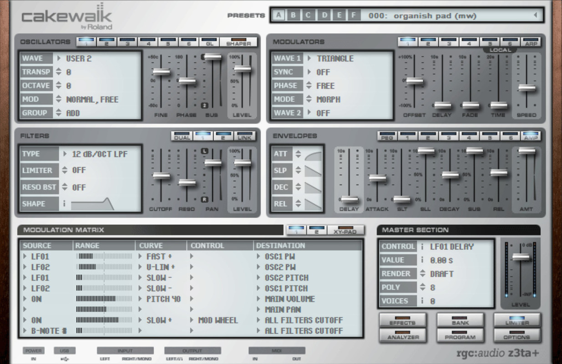The width and height of the screenshot is (562, 364).
Task: Open the WAVE selector showing USER 2
Action: tap(58, 58)
